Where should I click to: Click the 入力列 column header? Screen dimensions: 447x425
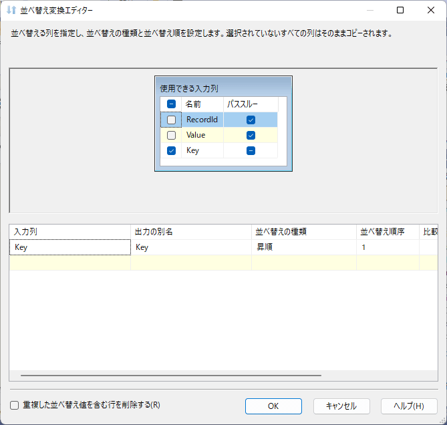coord(70,232)
